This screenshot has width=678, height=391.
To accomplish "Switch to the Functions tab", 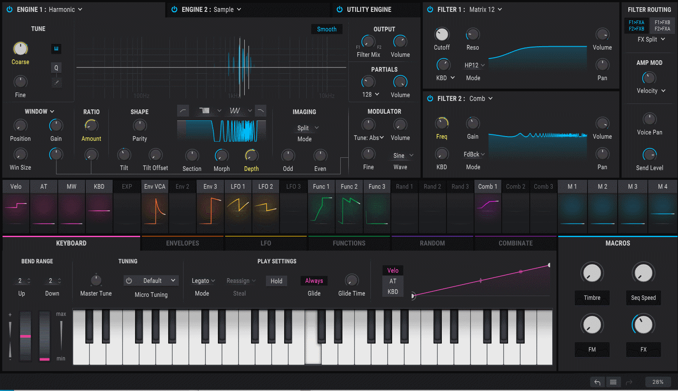I will (349, 243).
